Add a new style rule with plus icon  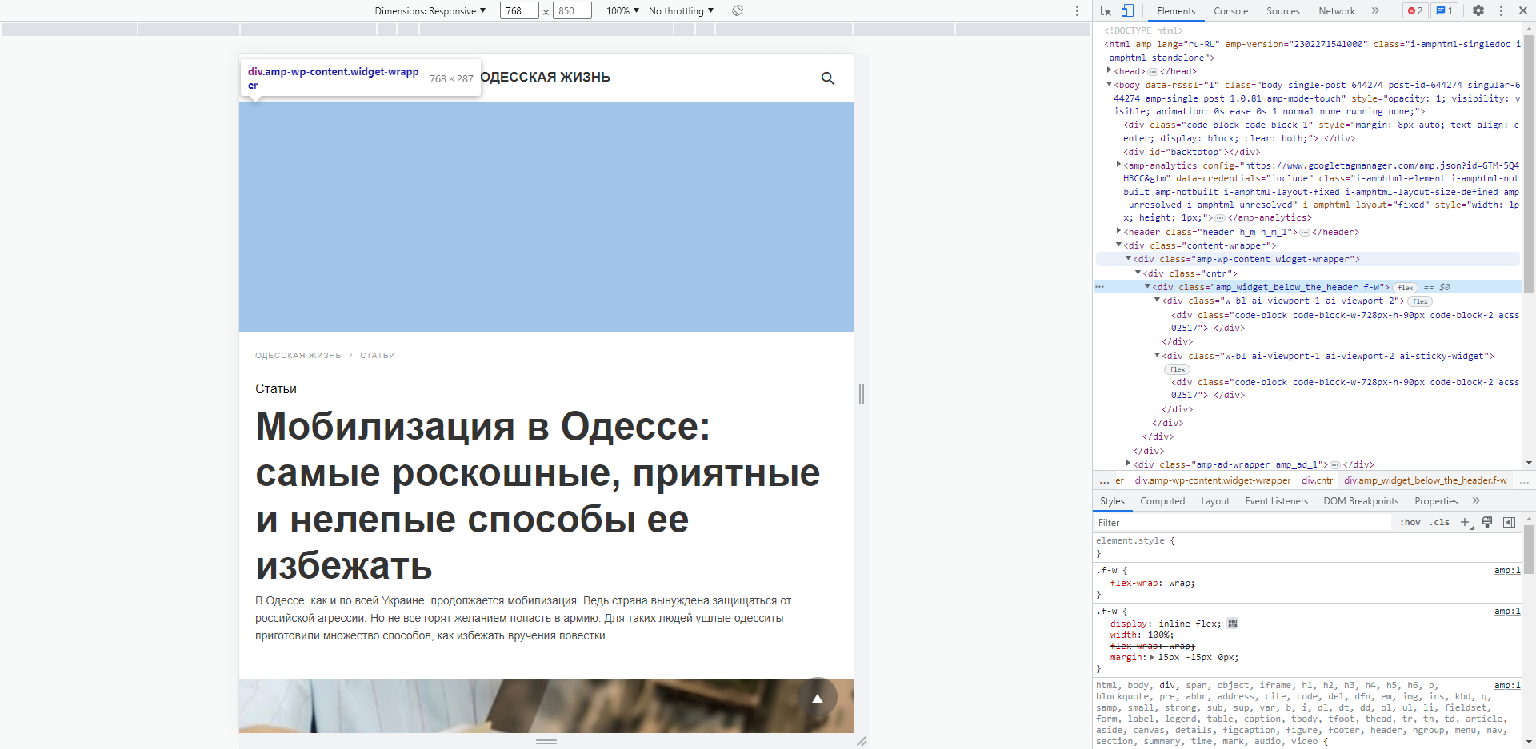[1466, 522]
